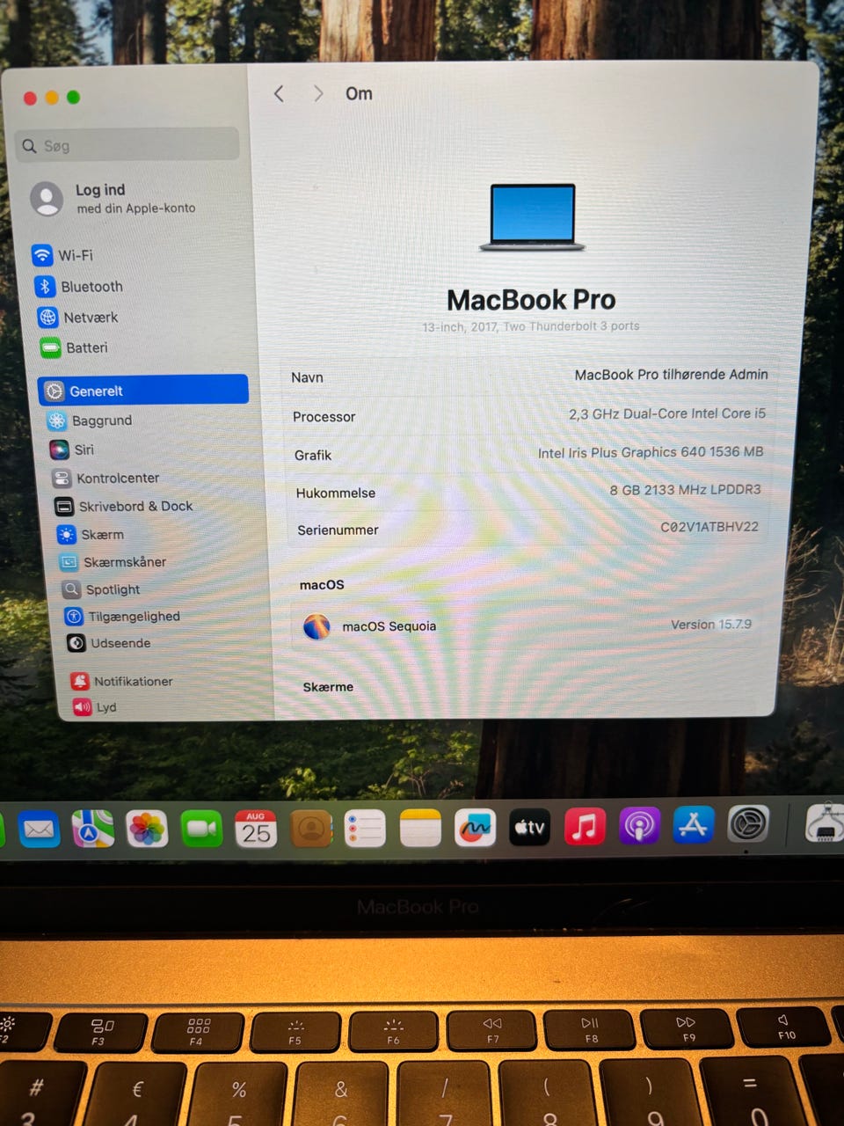The image size is (844, 1126).
Task: Click the Hukommelse 8 GB value
Action: [x=686, y=489]
